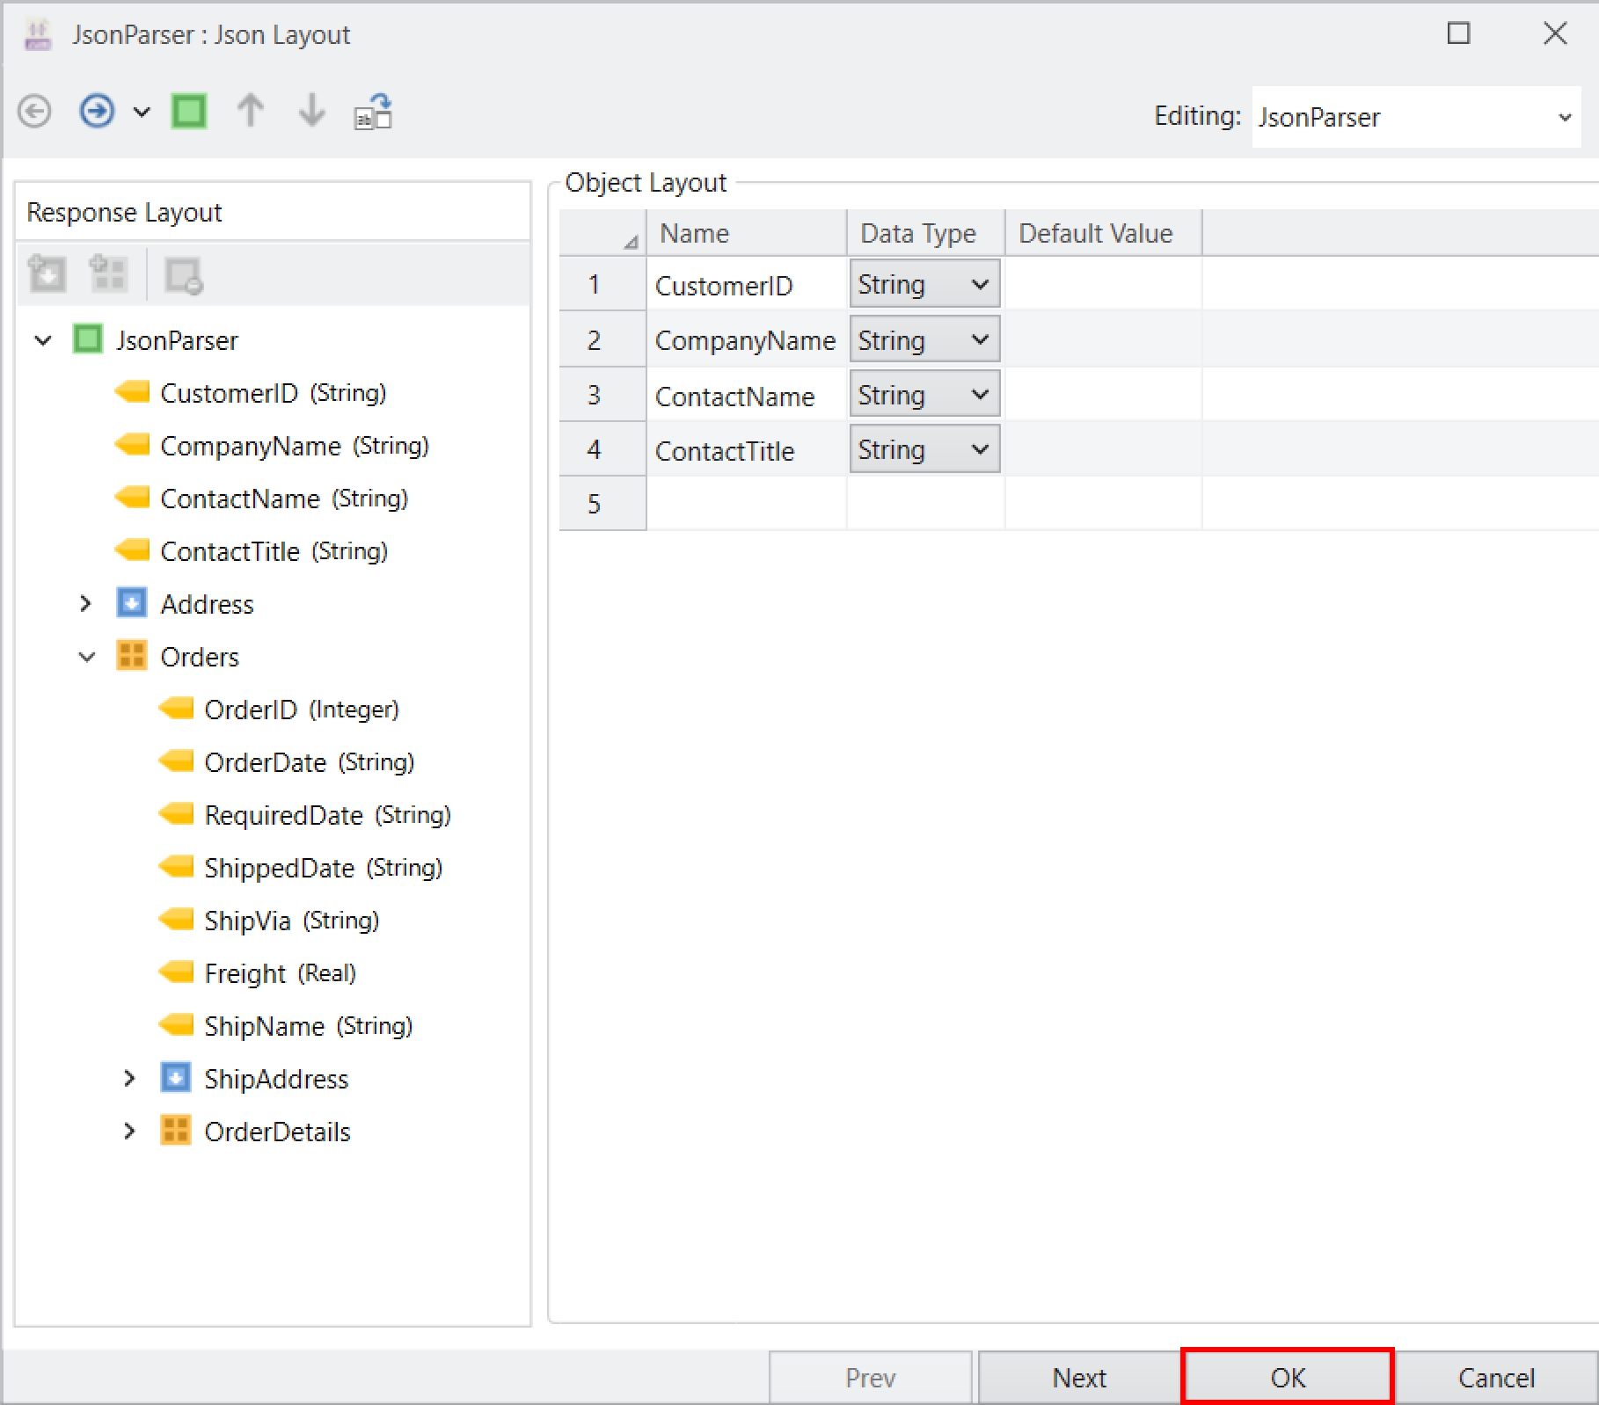1599x1405 pixels.
Task: Expand the OrderDetails node
Action: (129, 1132)
